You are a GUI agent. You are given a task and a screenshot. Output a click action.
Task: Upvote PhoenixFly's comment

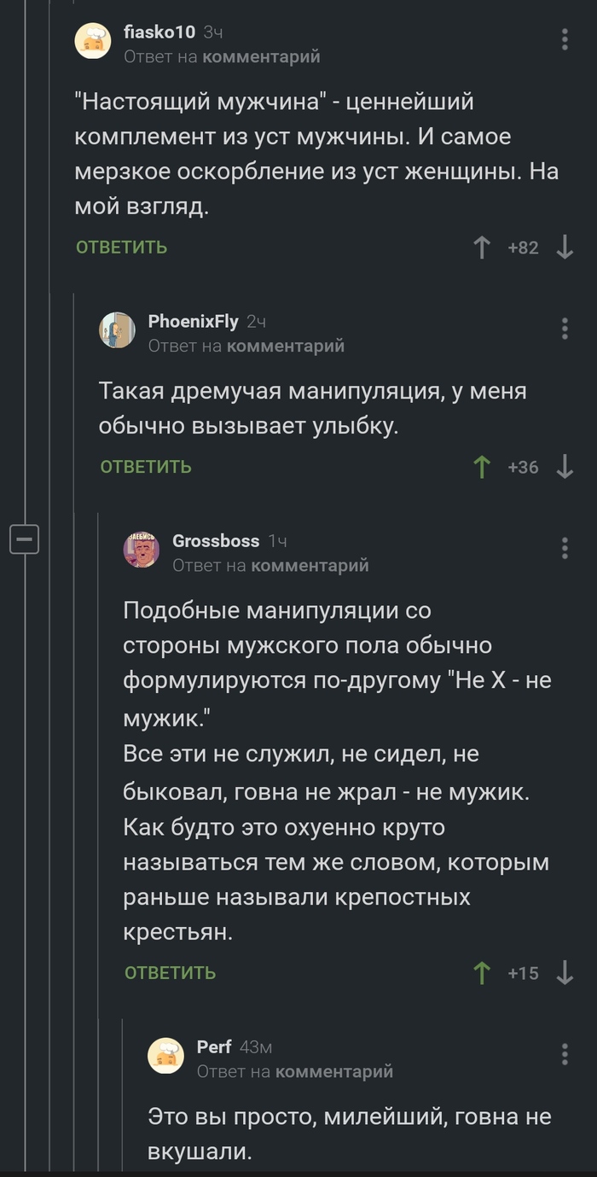[483, 467]
